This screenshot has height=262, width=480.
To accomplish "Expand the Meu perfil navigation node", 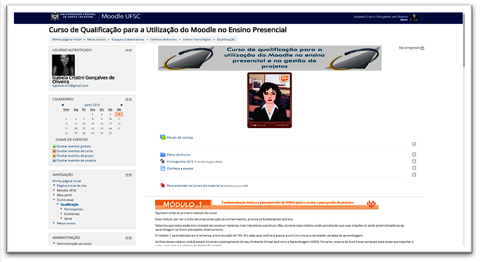I will click(54, 194).
